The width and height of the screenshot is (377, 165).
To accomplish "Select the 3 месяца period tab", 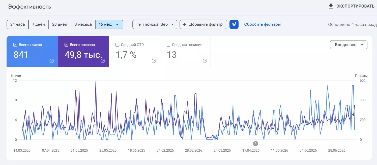I will click(x=83, y=24).
